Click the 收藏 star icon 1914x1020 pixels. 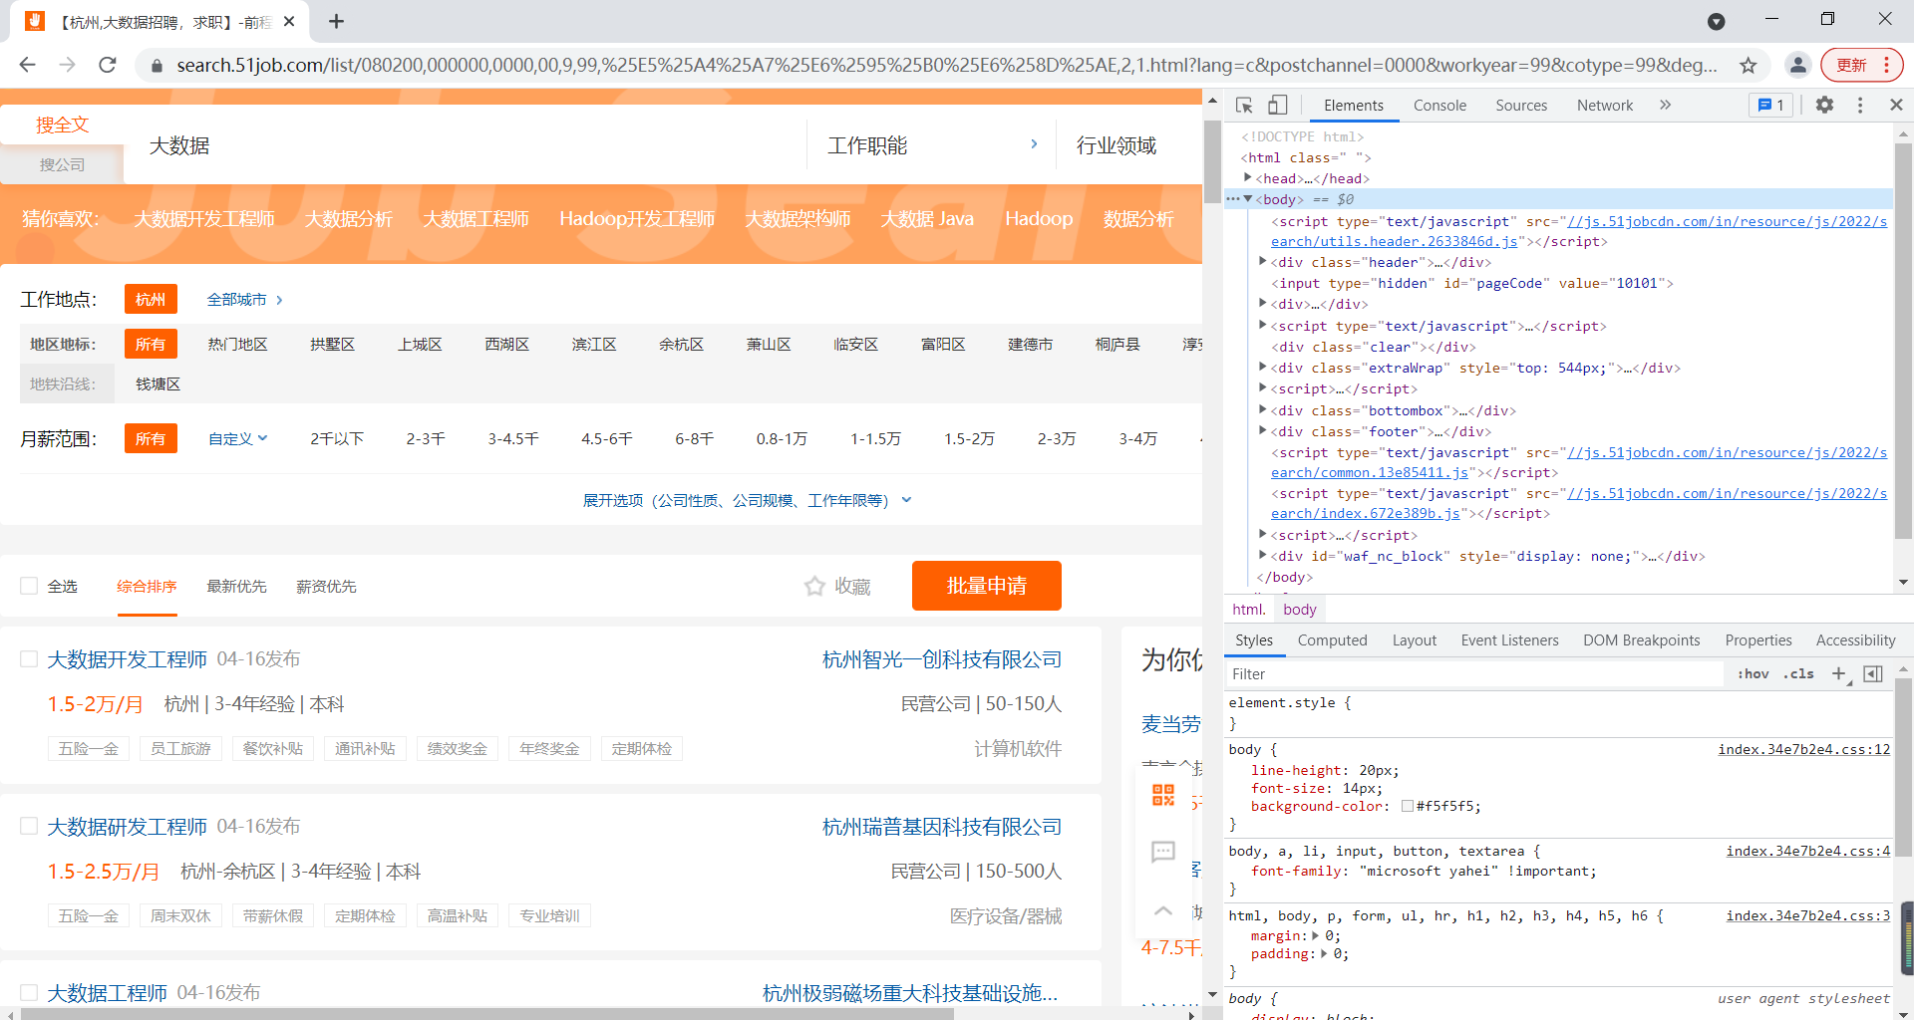814,586
